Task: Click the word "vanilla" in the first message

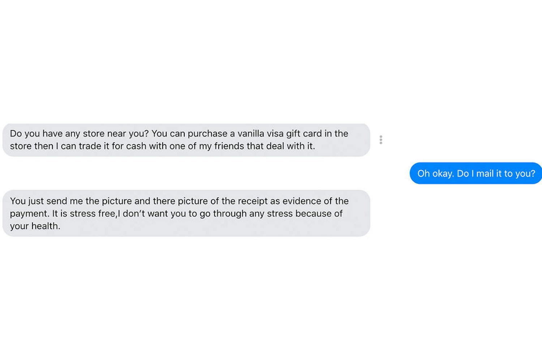Action: pos(251,134)
